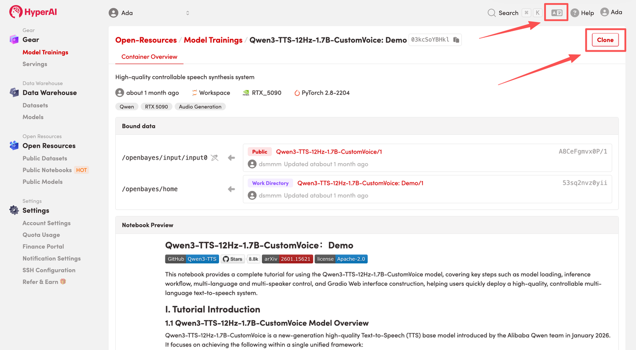
Task: Click the search magnifier icon
Action: [491, 13]
